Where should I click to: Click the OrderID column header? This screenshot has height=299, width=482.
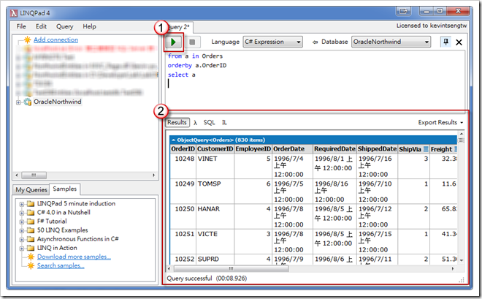[183, 149]
